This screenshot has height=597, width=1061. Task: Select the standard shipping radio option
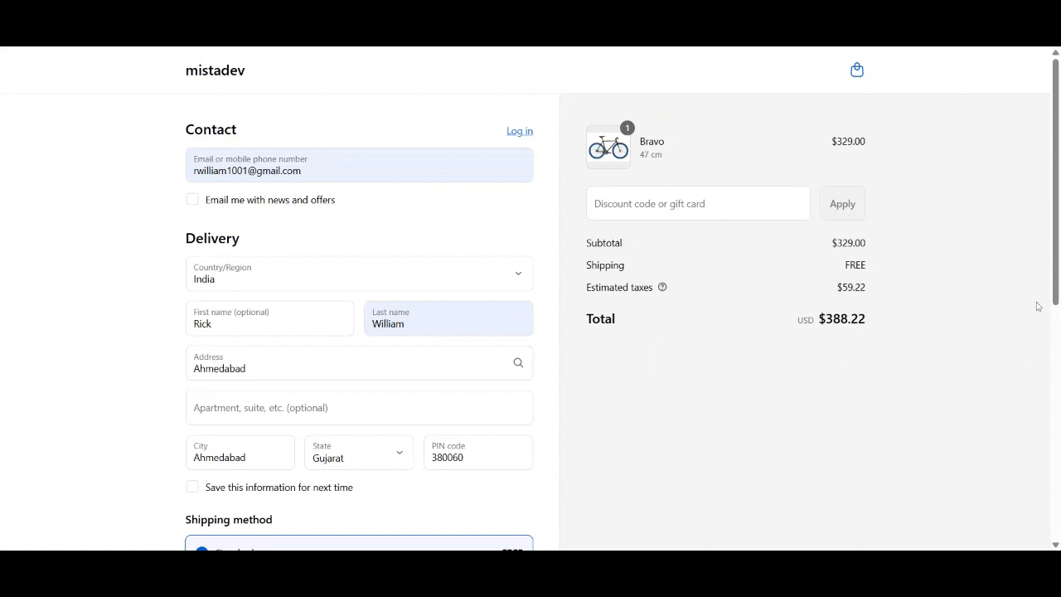click(x=201, y=547)
